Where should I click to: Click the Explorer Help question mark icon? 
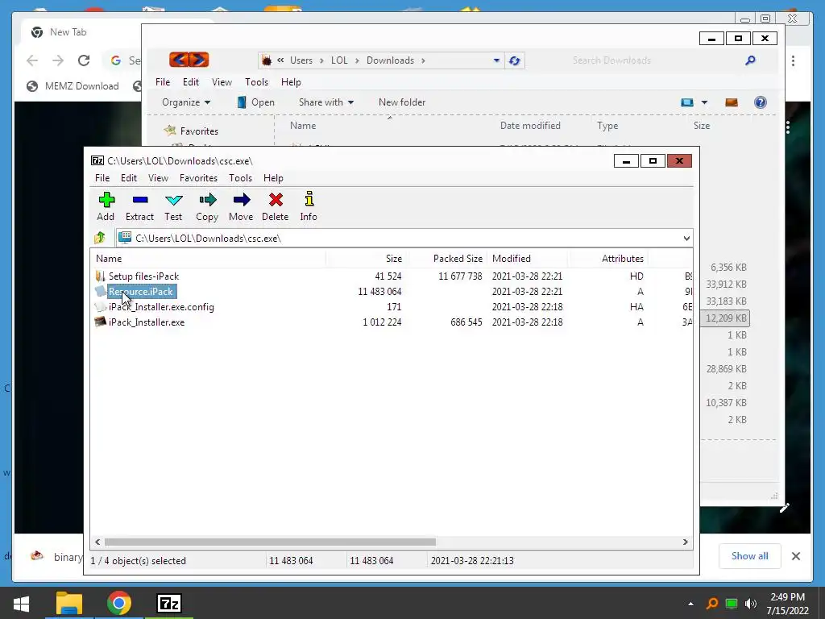click(x=761, y=102)
